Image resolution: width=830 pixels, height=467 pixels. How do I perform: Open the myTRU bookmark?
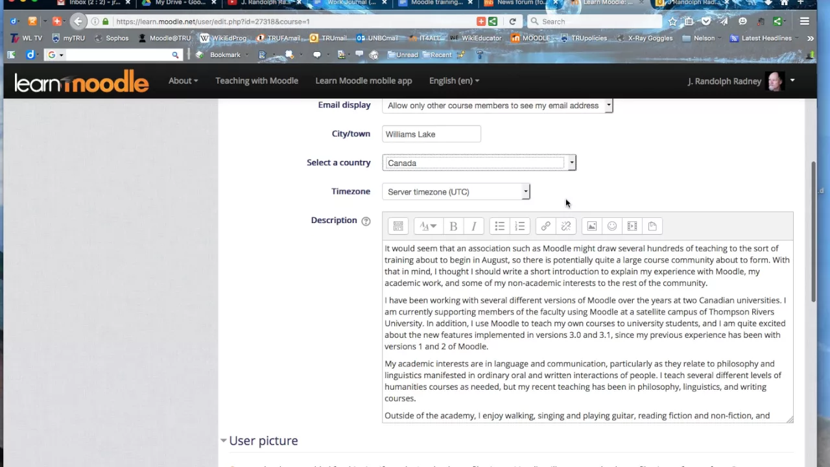click(x=68, y=38)
